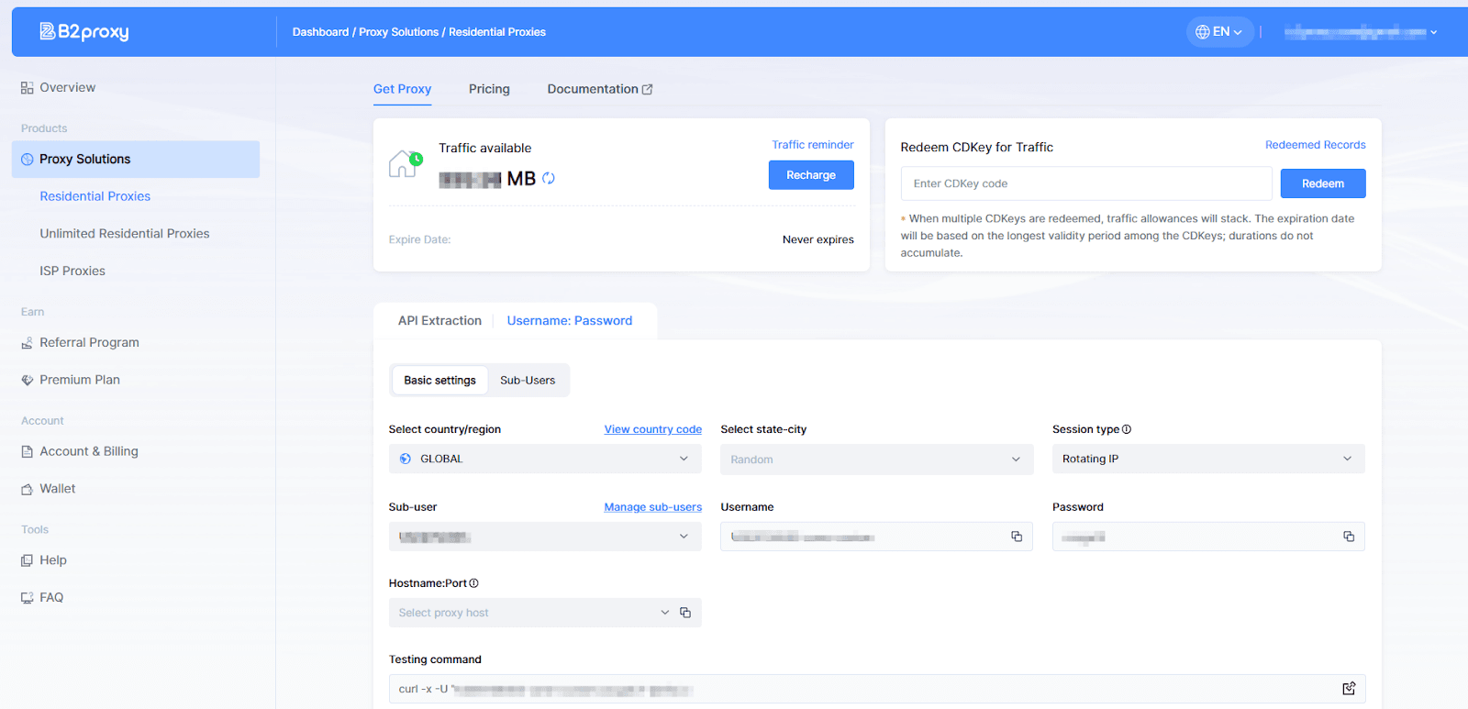Click the refresh traffic icon next to MB

coord(549,179)
